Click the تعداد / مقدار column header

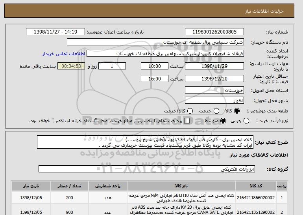click(x=69, y=186)
